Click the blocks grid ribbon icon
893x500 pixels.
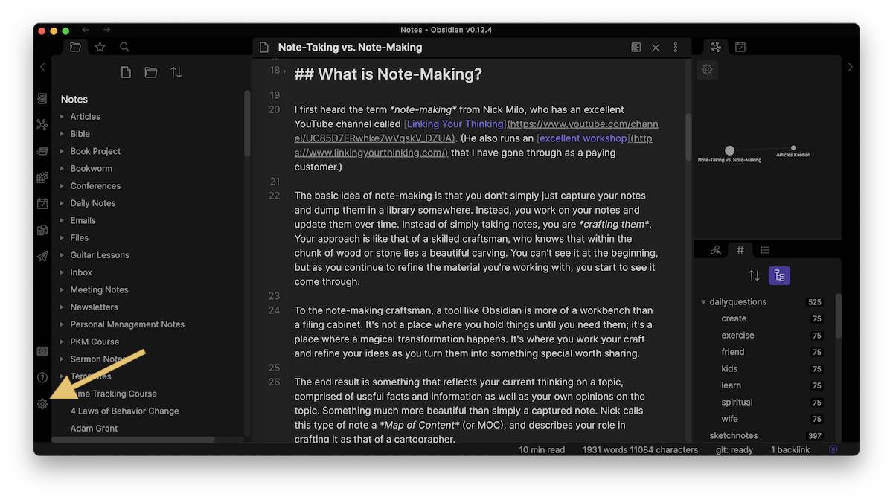42,177
